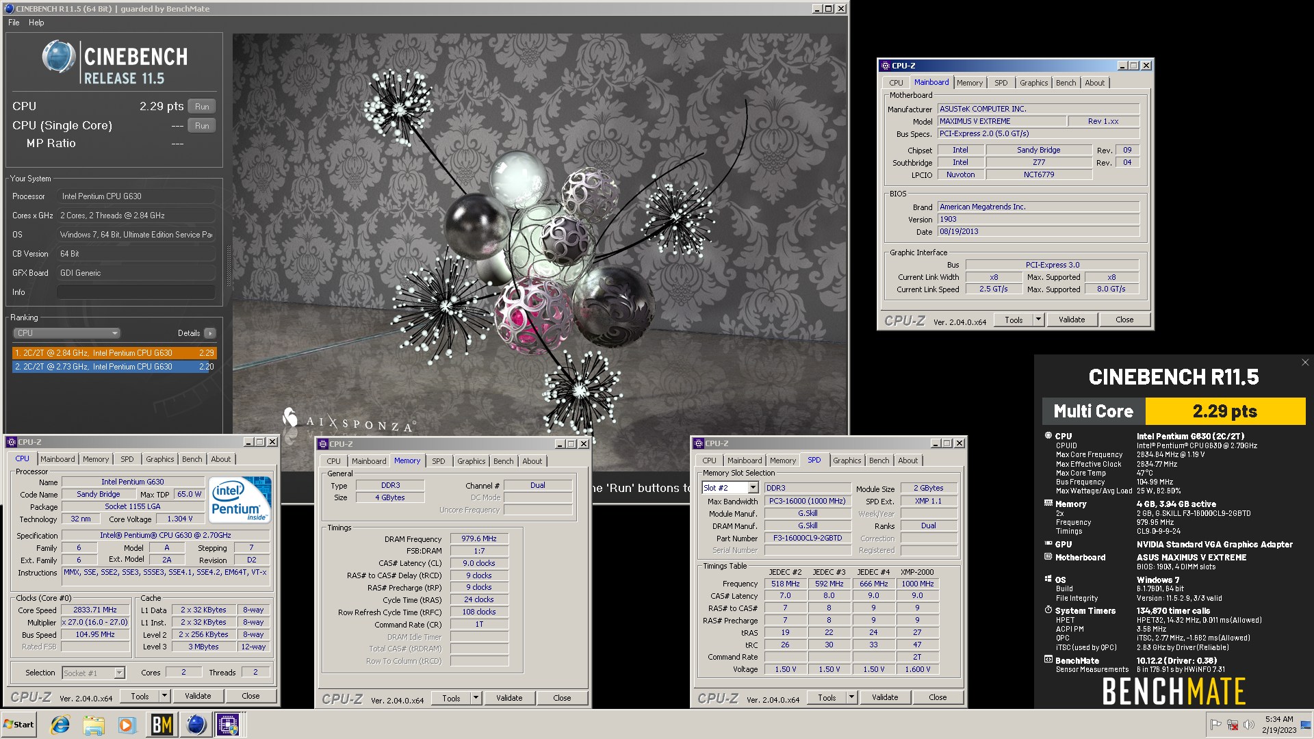Click the Windows Start button
The height and width of the screenshot is (739, 1314).
coord(19,725)
